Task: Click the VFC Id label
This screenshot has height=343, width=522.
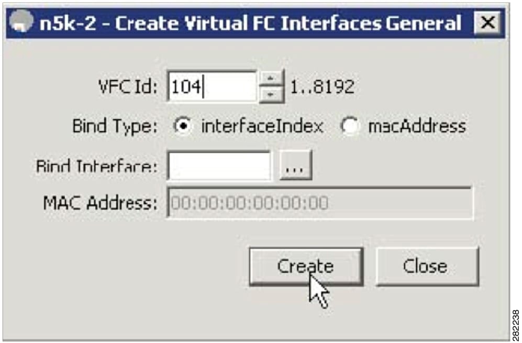Action: tap(128, 87)
